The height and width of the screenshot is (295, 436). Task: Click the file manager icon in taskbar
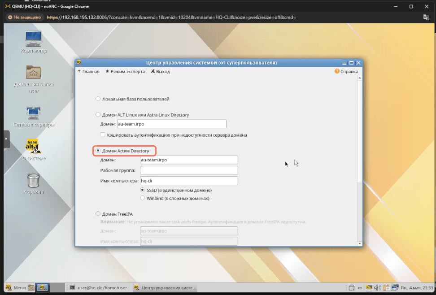[x=31, y=287]
